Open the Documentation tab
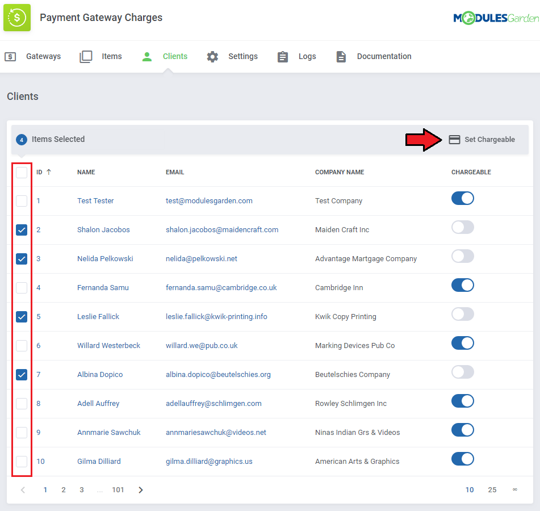 (x=374, y=56)
